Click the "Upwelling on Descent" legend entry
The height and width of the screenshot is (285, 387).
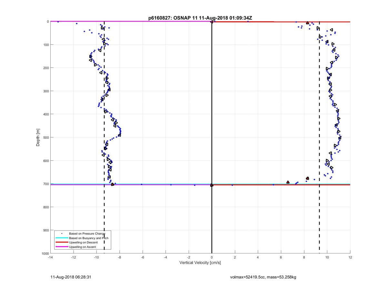pyautogui.click(x=83, y=242)
